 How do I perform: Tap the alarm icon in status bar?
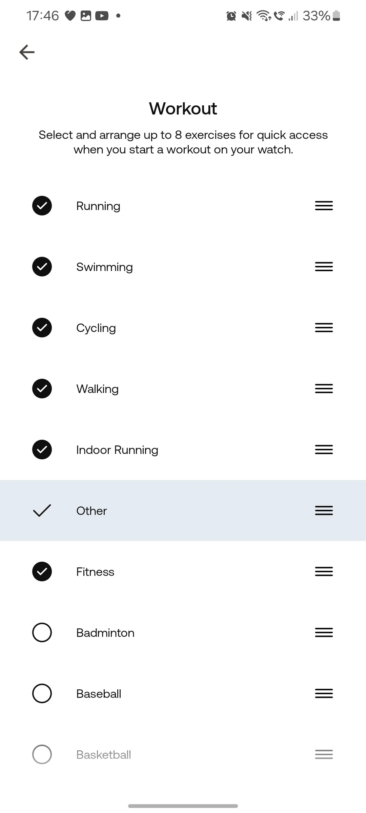point(231,16)
